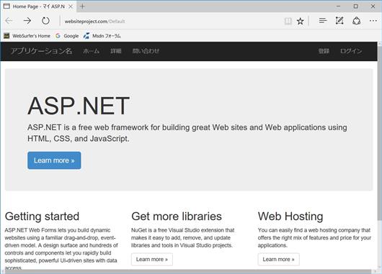Open the share or Cortana icon
382x274 pixels.
point(357,21)
